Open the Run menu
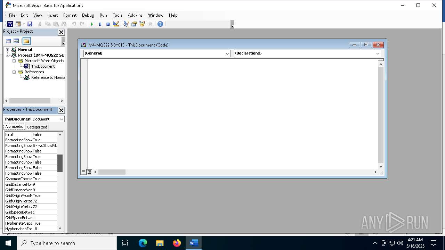This screenshot has width=445, height=250. [103, 15]
